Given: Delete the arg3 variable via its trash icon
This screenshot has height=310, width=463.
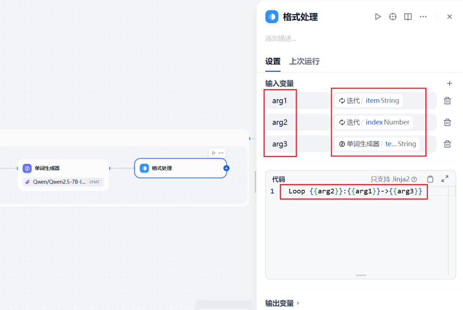Looking at the screenshot, I should [x=447, y=144].
